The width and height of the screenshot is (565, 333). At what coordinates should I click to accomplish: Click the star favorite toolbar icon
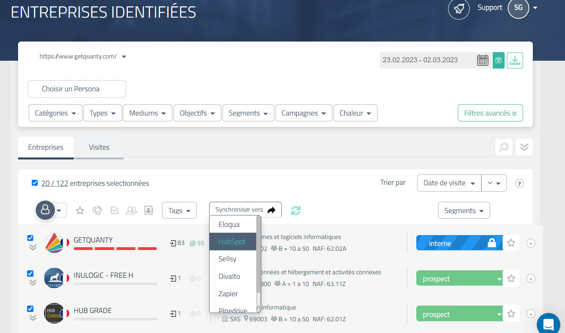[x=80, y=211]
